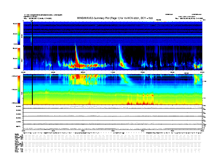Click the 60.00 label on RAD1 scale
The height and width of the screenshot is (168, 218).
pos(15,48)
